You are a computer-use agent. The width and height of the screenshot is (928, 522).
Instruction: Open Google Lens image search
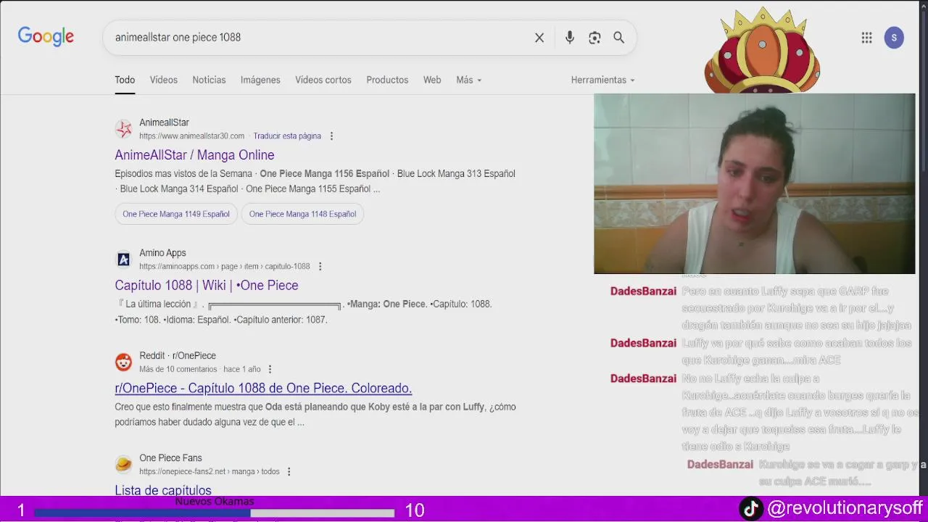pos(594,38)
